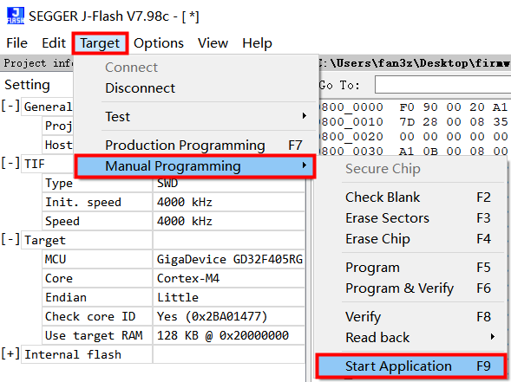Collapse the TIF settings group

(10, 164)
